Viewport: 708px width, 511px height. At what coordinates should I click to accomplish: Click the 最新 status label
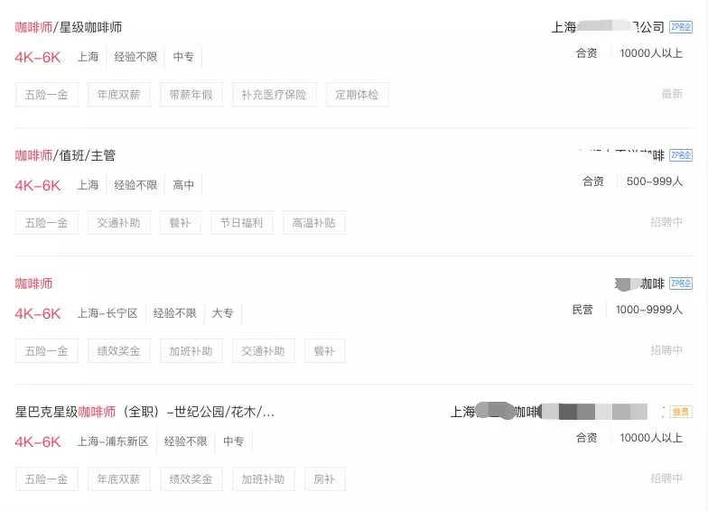point(672,94)
